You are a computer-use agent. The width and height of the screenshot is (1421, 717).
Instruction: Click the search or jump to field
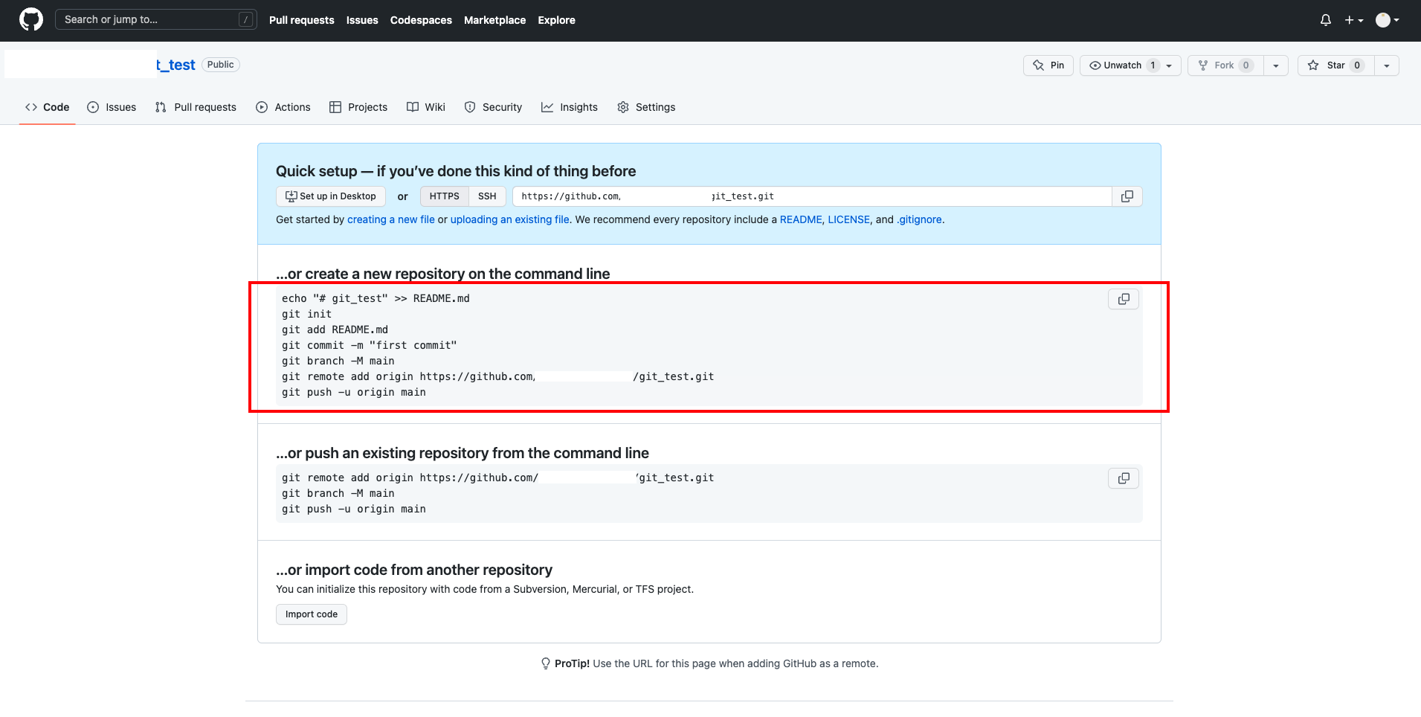(x=155, y=19)
